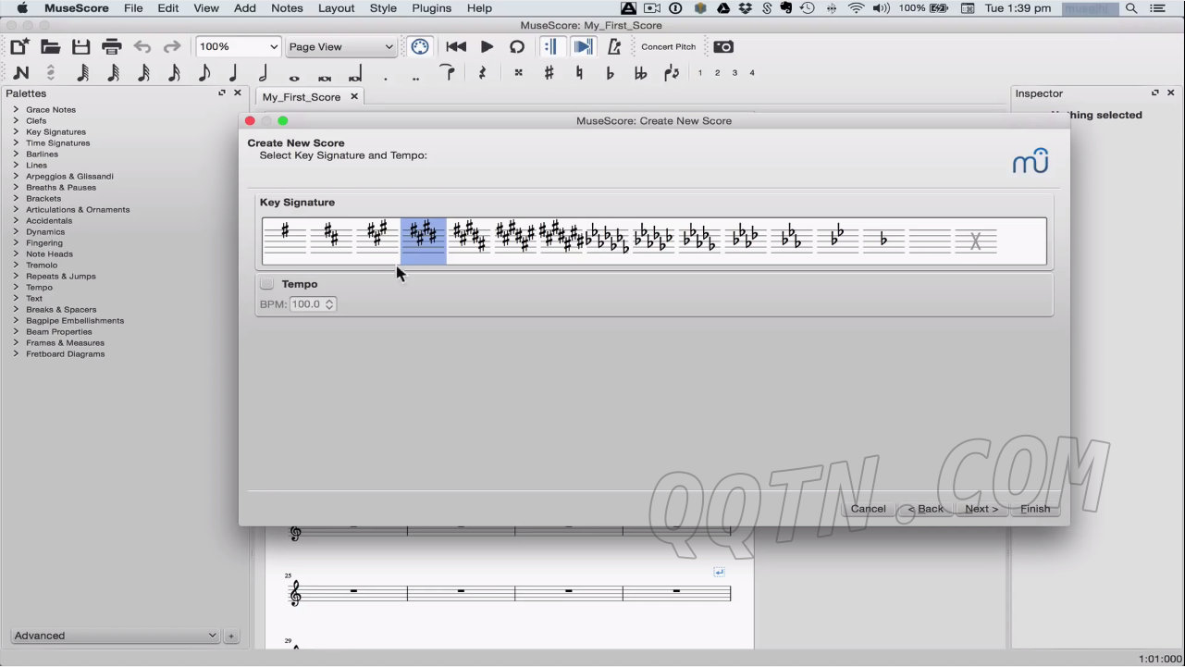This screenshot has height=667, width=1185.
Task: Click the image capture camera icon
Action: coord(723,47)
